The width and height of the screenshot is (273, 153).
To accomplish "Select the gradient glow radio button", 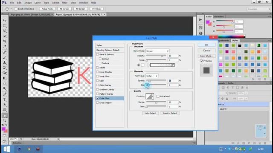I will coord(148,65).
